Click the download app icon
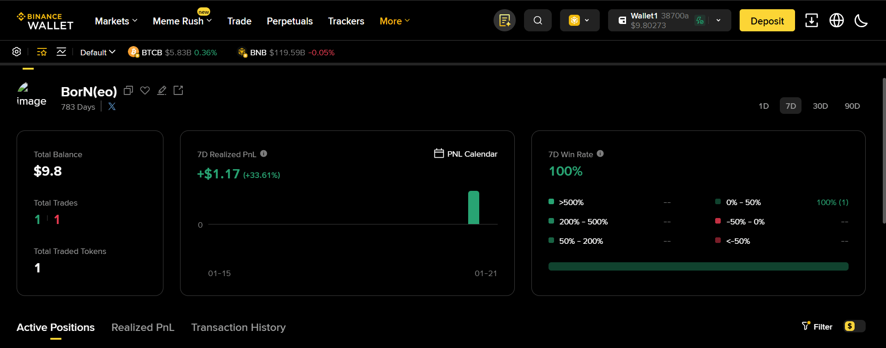The height and width of the screenshot is (348, 886). click(812, 20)
